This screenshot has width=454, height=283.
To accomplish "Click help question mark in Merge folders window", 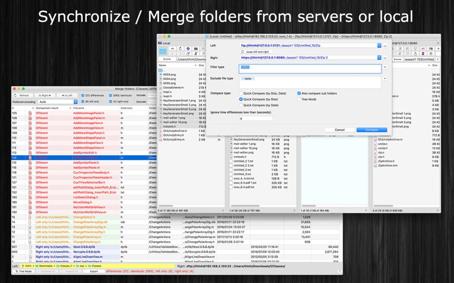I will pyautogui.click(x=339, y=271).
